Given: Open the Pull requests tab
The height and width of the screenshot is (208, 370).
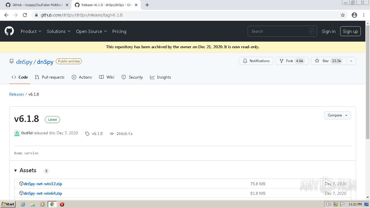Looking at the screenshot, I should coord(49,77).
